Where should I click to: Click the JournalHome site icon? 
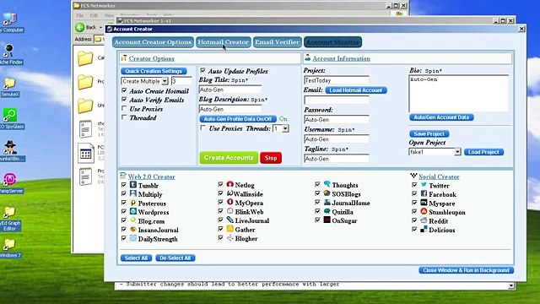pos(327,203)
